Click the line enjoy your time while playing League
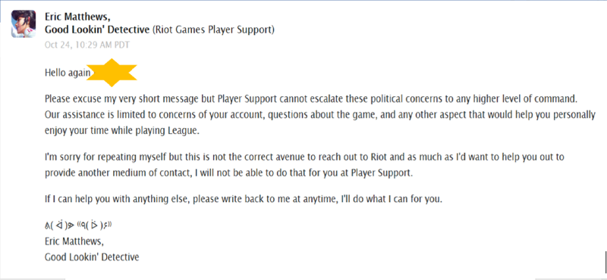 pyautogui.click(x=122, y=131)
